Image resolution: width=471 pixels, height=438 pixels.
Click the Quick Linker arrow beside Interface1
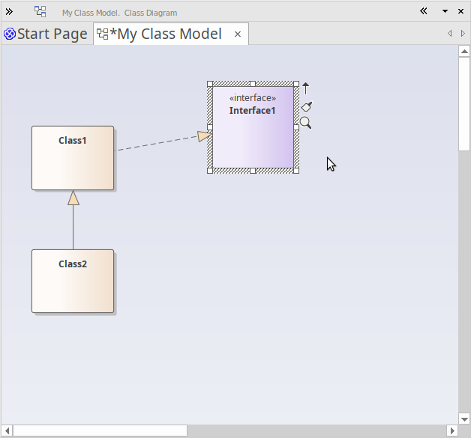(x=305, y=88)
